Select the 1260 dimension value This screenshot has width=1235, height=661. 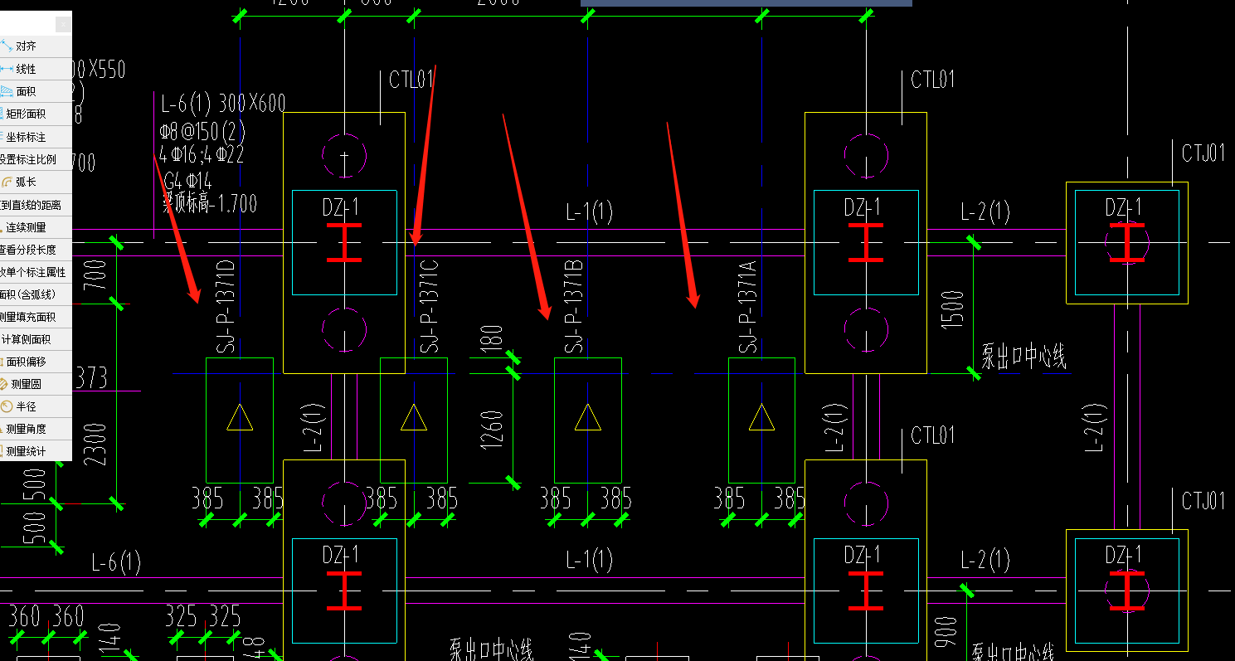(x=493, y=430)
